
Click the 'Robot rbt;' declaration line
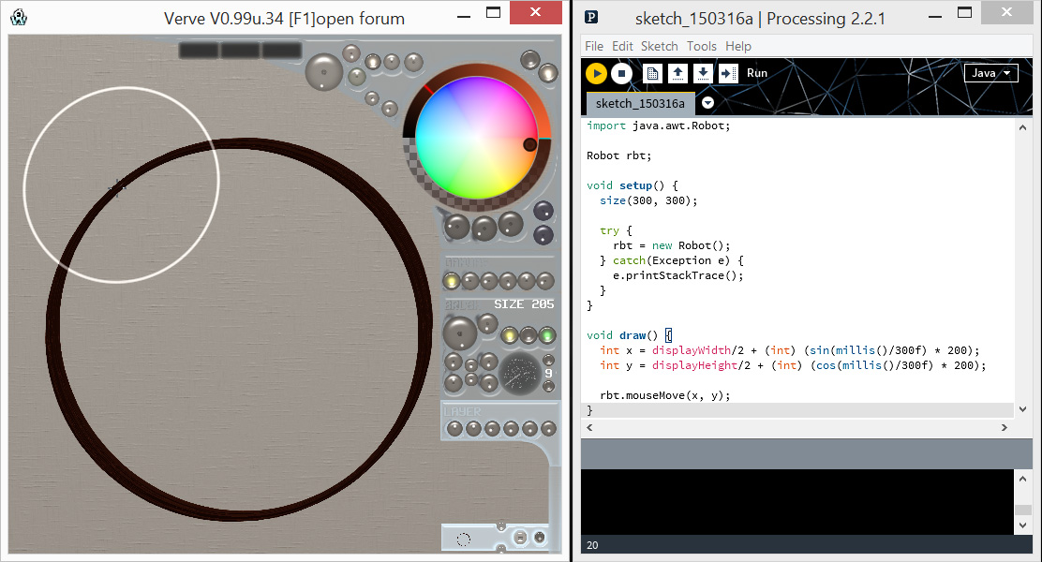(x=618, y=155)
